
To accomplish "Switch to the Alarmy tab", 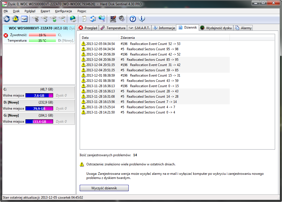I will tap(243, 28).
